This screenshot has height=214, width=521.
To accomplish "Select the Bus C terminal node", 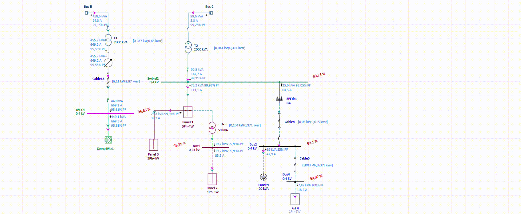I will 211,13.
